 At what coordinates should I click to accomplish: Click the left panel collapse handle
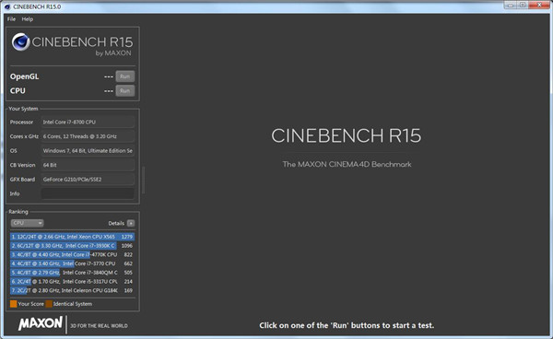tap(143, 180)
